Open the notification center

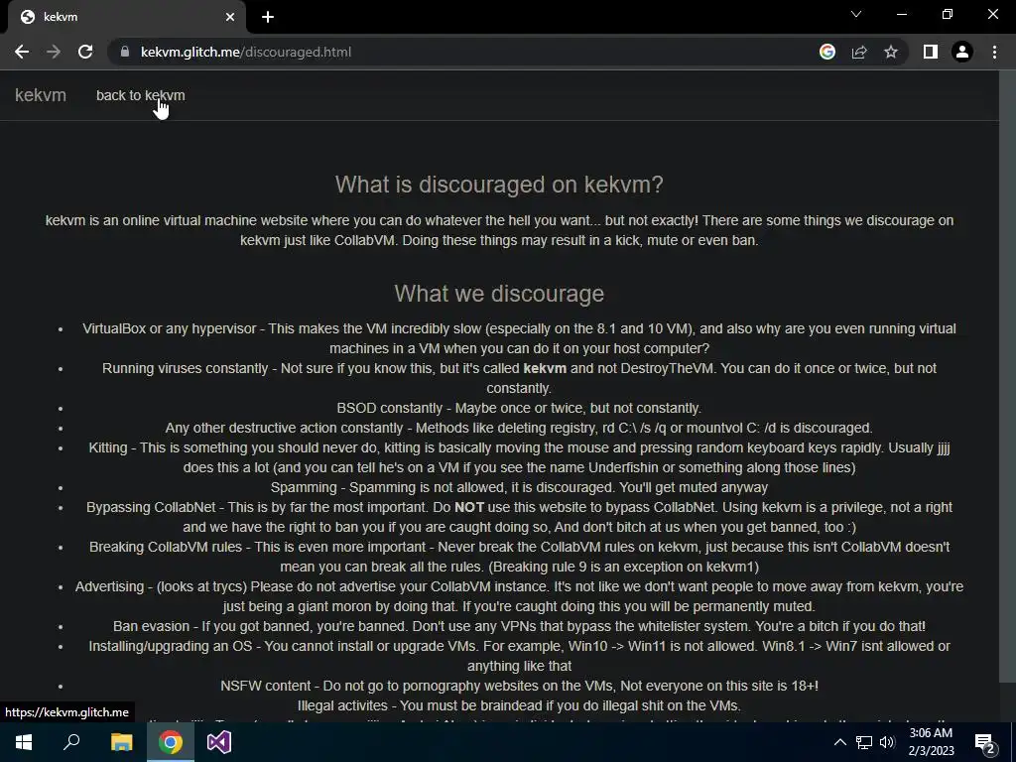[x=985, y=742]
